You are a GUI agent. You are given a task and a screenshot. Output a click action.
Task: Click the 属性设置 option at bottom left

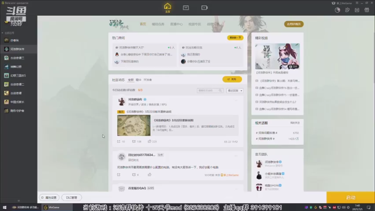(x=49, y=198)
